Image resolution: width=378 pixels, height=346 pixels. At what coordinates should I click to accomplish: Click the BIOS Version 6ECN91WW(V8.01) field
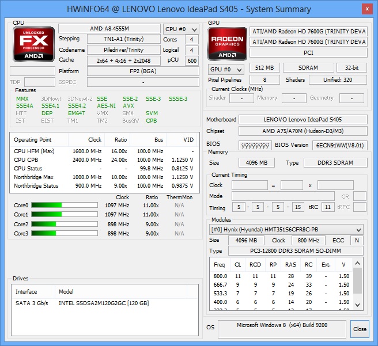point(340,146)
